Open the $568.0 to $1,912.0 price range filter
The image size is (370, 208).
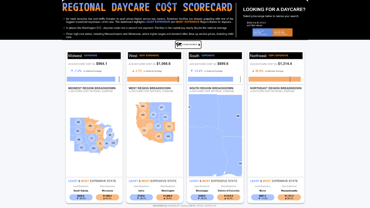[x=256, y=24]
